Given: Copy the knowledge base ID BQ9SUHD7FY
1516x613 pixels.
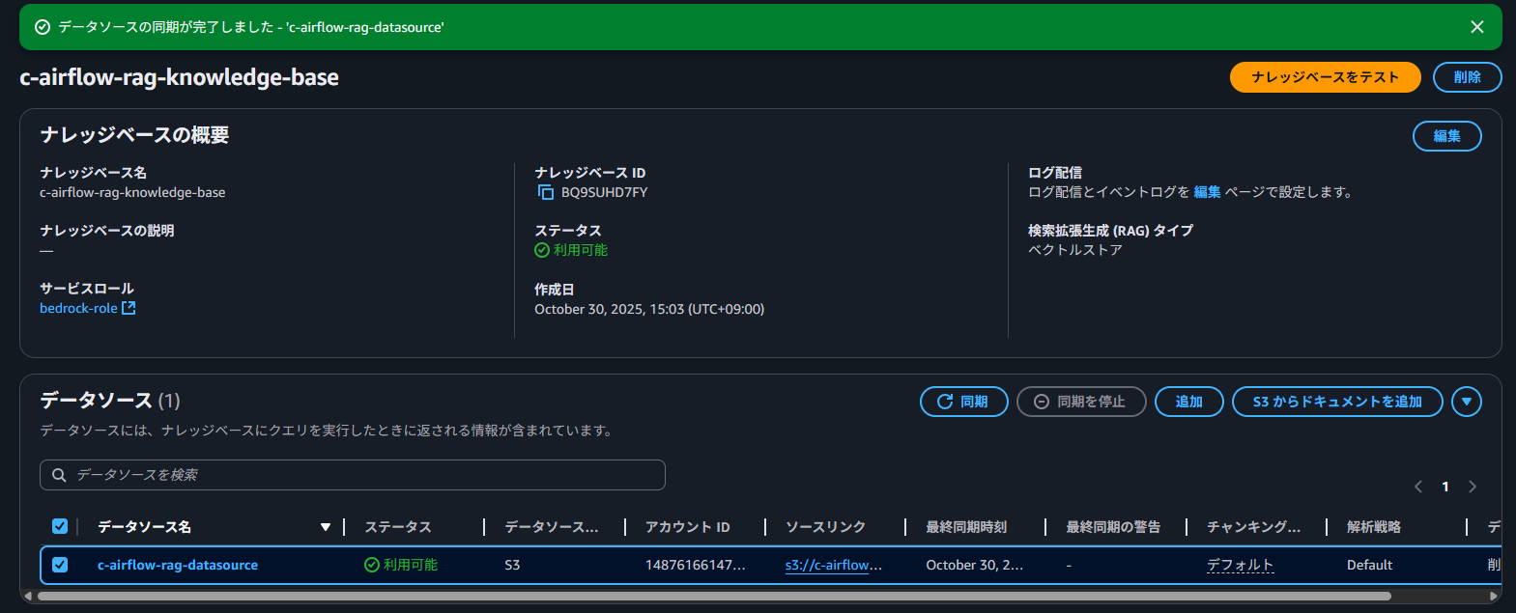Looking at the screenshot, I should tap(546, 192).
